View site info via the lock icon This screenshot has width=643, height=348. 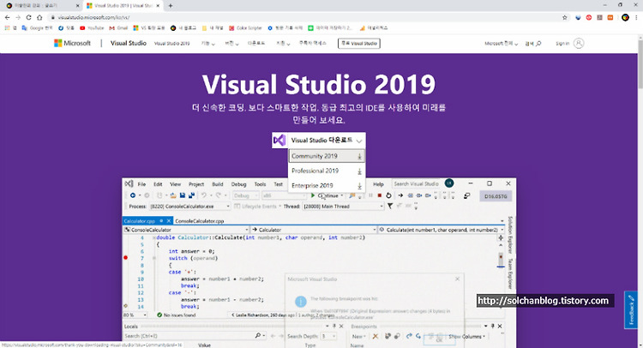pos(53,17)
